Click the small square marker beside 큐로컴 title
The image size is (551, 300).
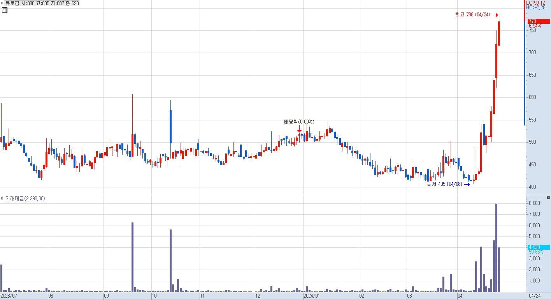point(2,3)
